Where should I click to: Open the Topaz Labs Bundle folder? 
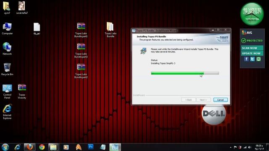click(110, 30)
